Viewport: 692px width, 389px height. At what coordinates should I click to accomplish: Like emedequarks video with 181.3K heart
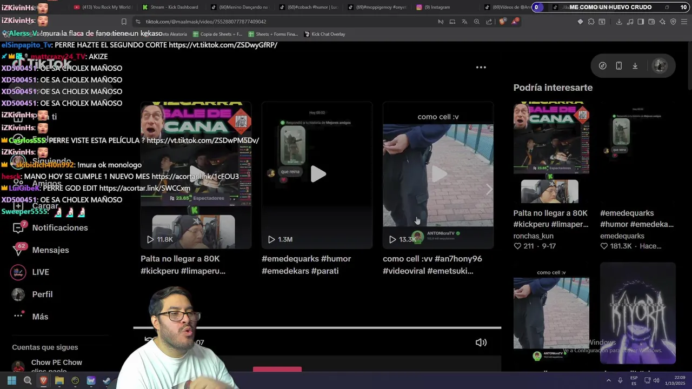604,246
